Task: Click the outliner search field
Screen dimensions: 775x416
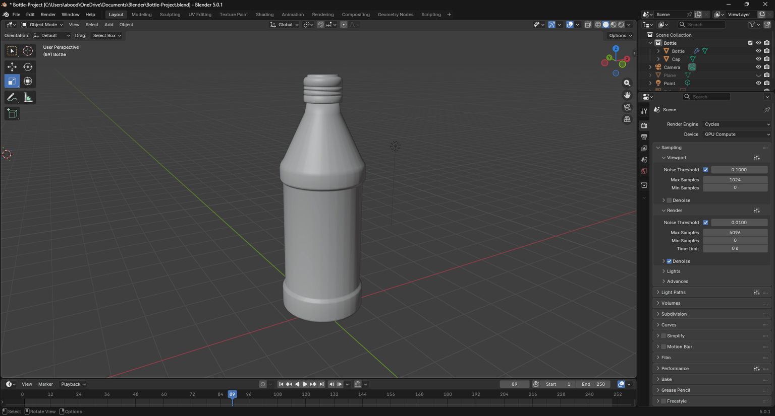Action: pyautogui.click(x=702, y=25)
